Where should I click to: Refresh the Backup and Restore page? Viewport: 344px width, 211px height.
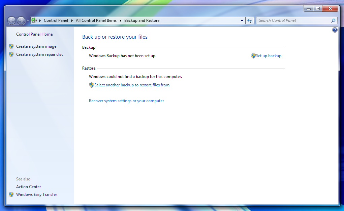[x=250, y=20]
